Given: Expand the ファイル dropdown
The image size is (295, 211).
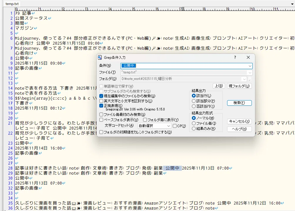Looking at the screenshot, I should (250, 73).
